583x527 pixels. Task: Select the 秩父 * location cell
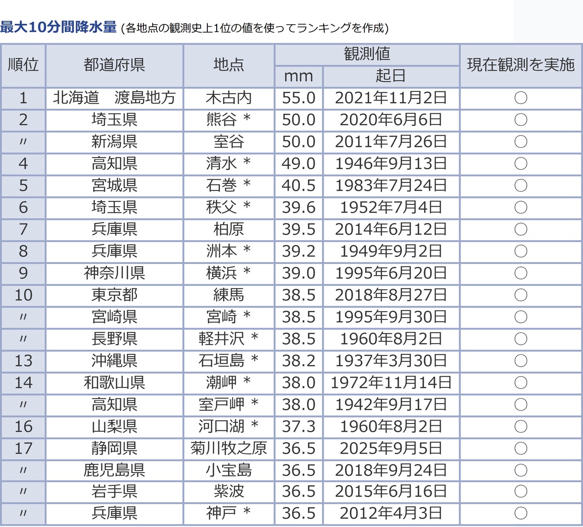point(229,208)
